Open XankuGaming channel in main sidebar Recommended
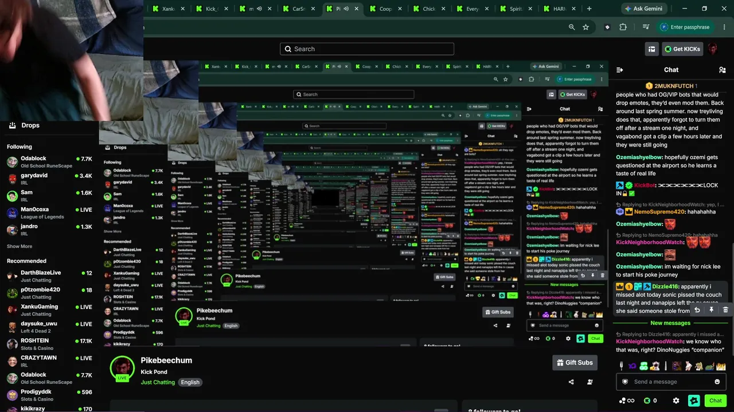 [x=49, y=310]
